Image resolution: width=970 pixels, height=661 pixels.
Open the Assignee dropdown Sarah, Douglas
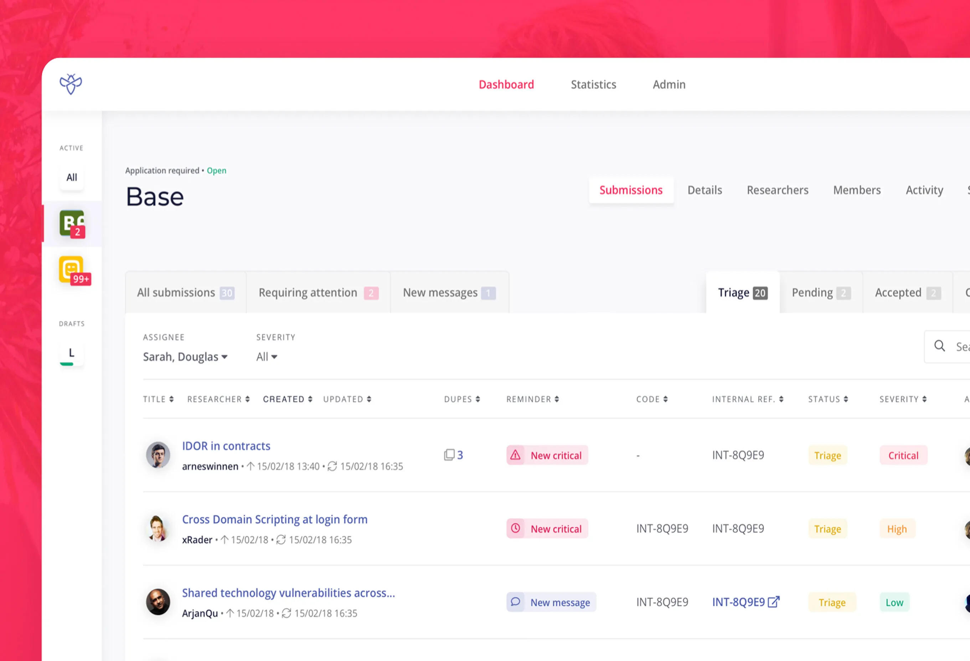(185, 357)
